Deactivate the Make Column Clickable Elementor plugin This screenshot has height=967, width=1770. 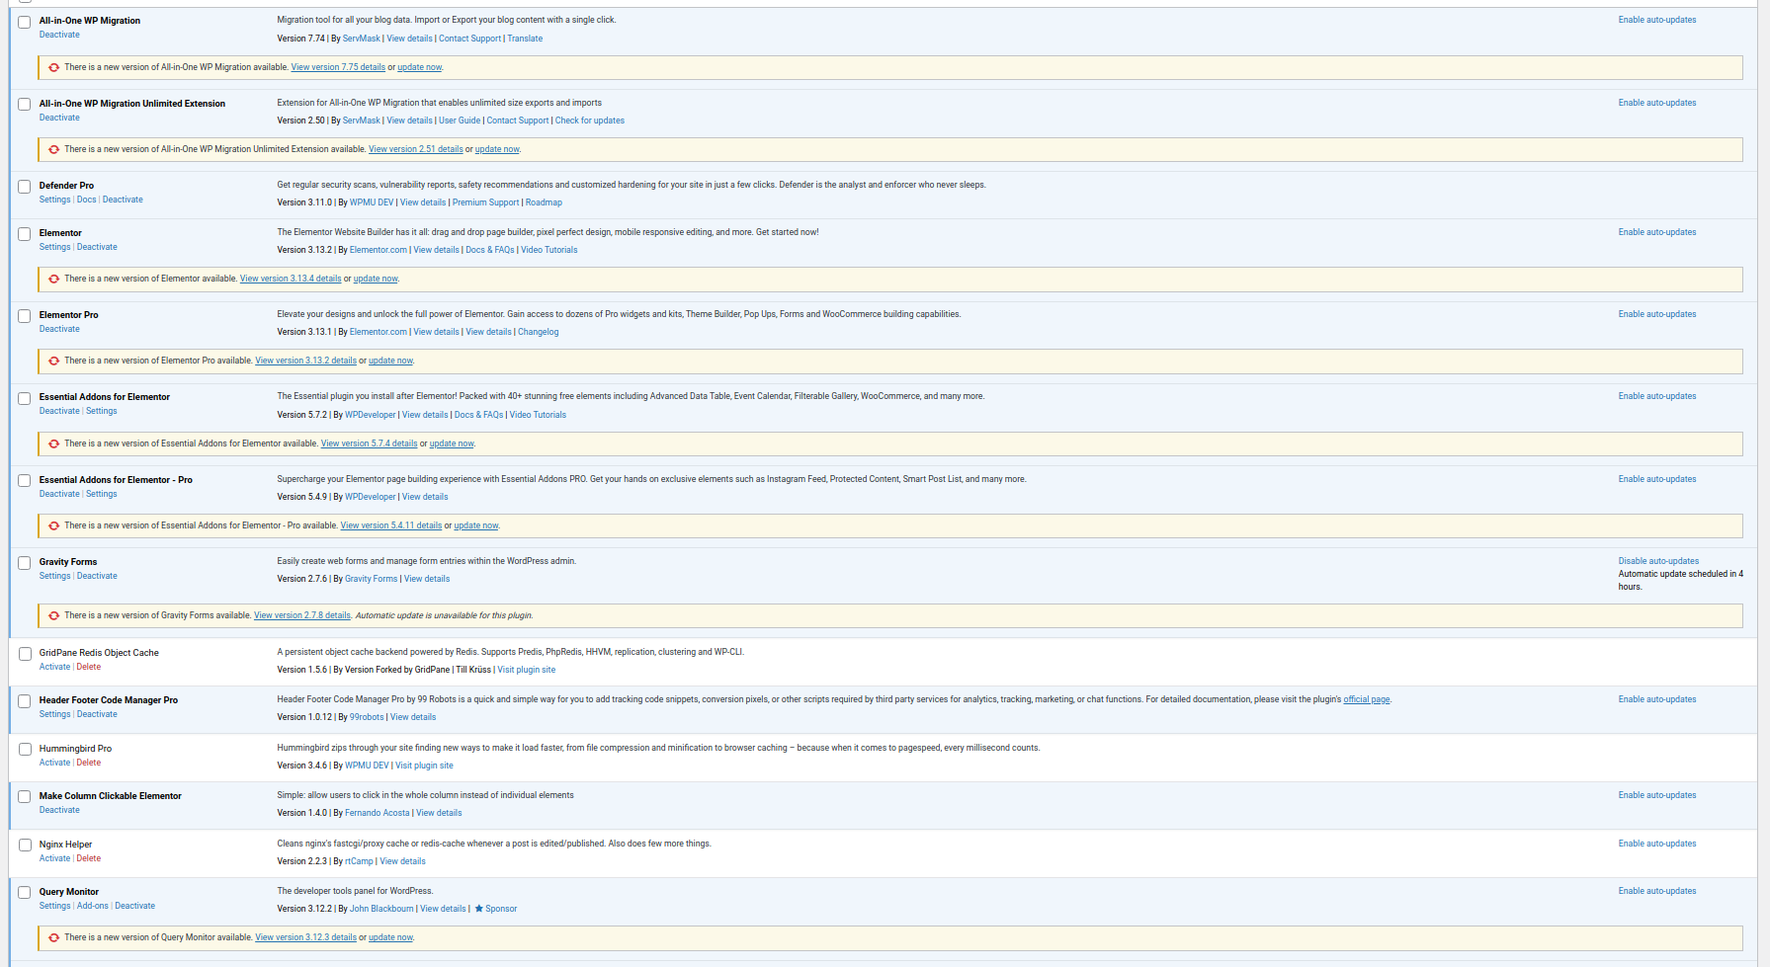59,810
